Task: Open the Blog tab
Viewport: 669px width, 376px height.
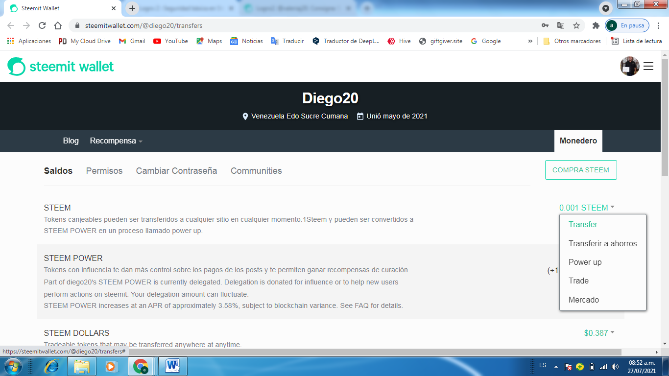Action: pos(71,141)
